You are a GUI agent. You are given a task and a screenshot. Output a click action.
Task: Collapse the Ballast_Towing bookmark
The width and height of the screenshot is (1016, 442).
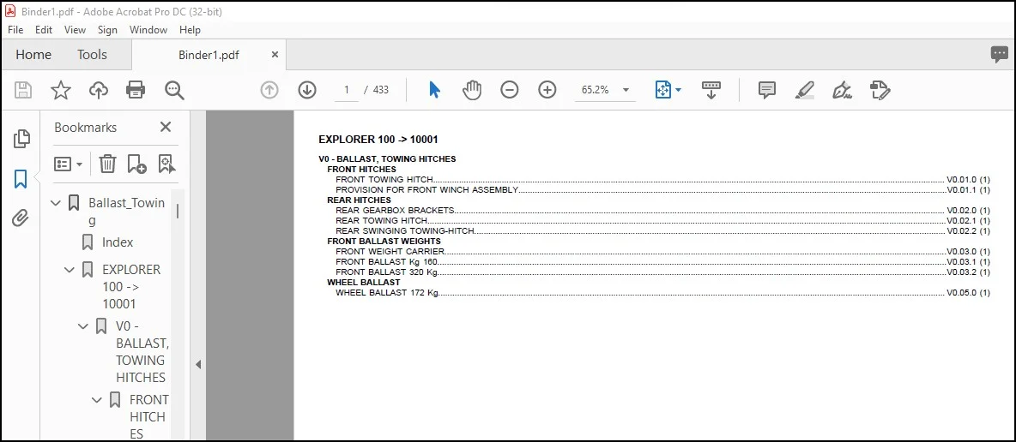pos(57,203)
